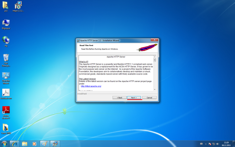Cancel the Apache installation
Screen dimensions: 235x147
click(x=149, y=98)
